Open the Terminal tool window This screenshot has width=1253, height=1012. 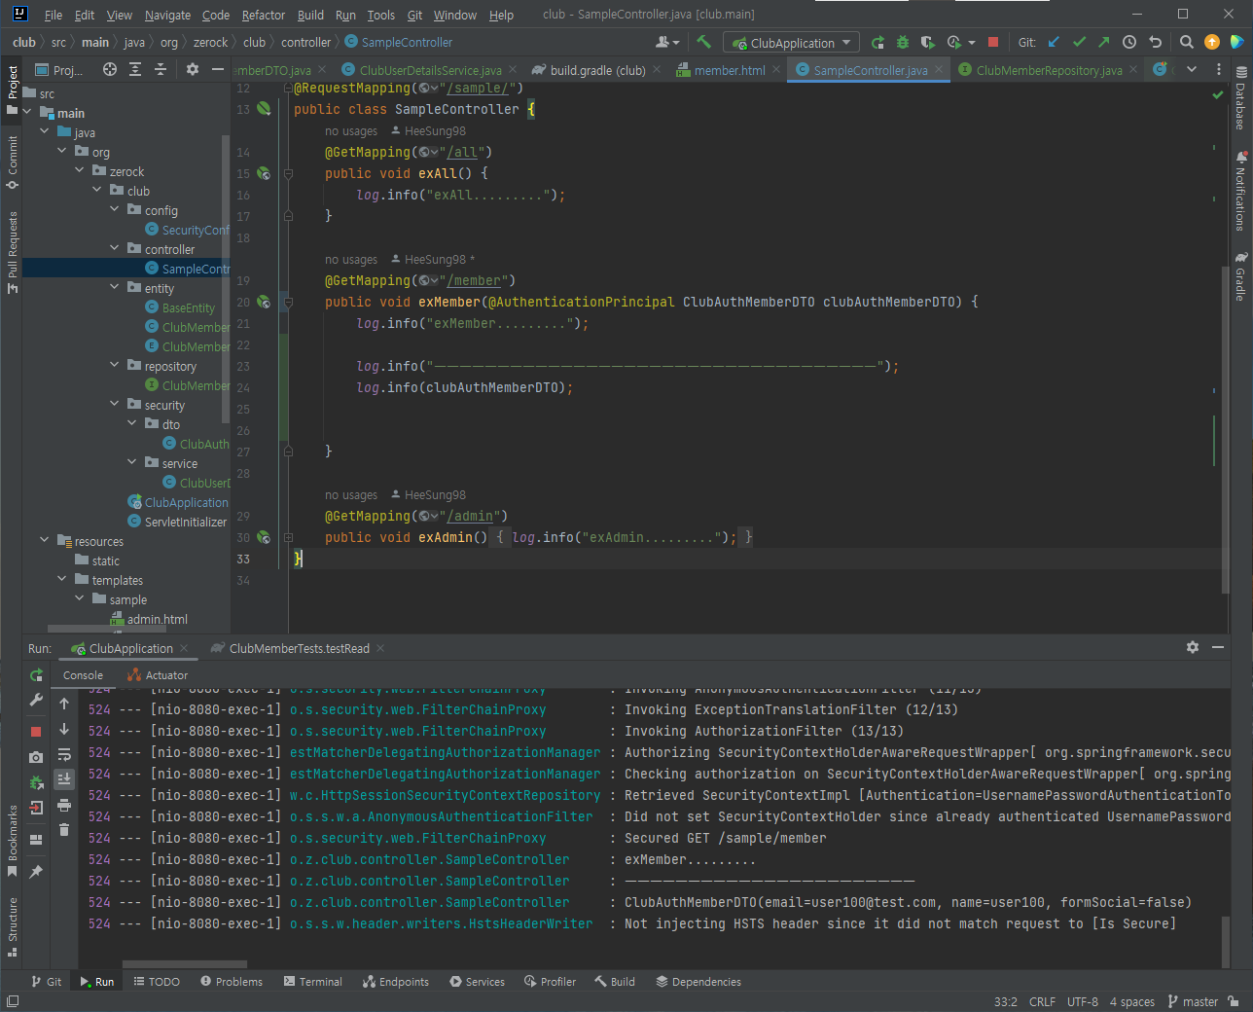tap(313, 982)
